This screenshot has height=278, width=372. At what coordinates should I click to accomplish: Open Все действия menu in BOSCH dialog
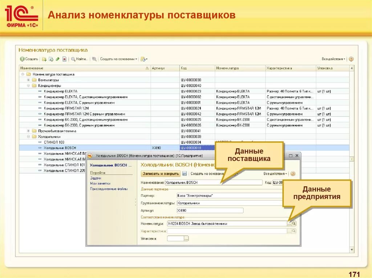[x=275, y=174]
